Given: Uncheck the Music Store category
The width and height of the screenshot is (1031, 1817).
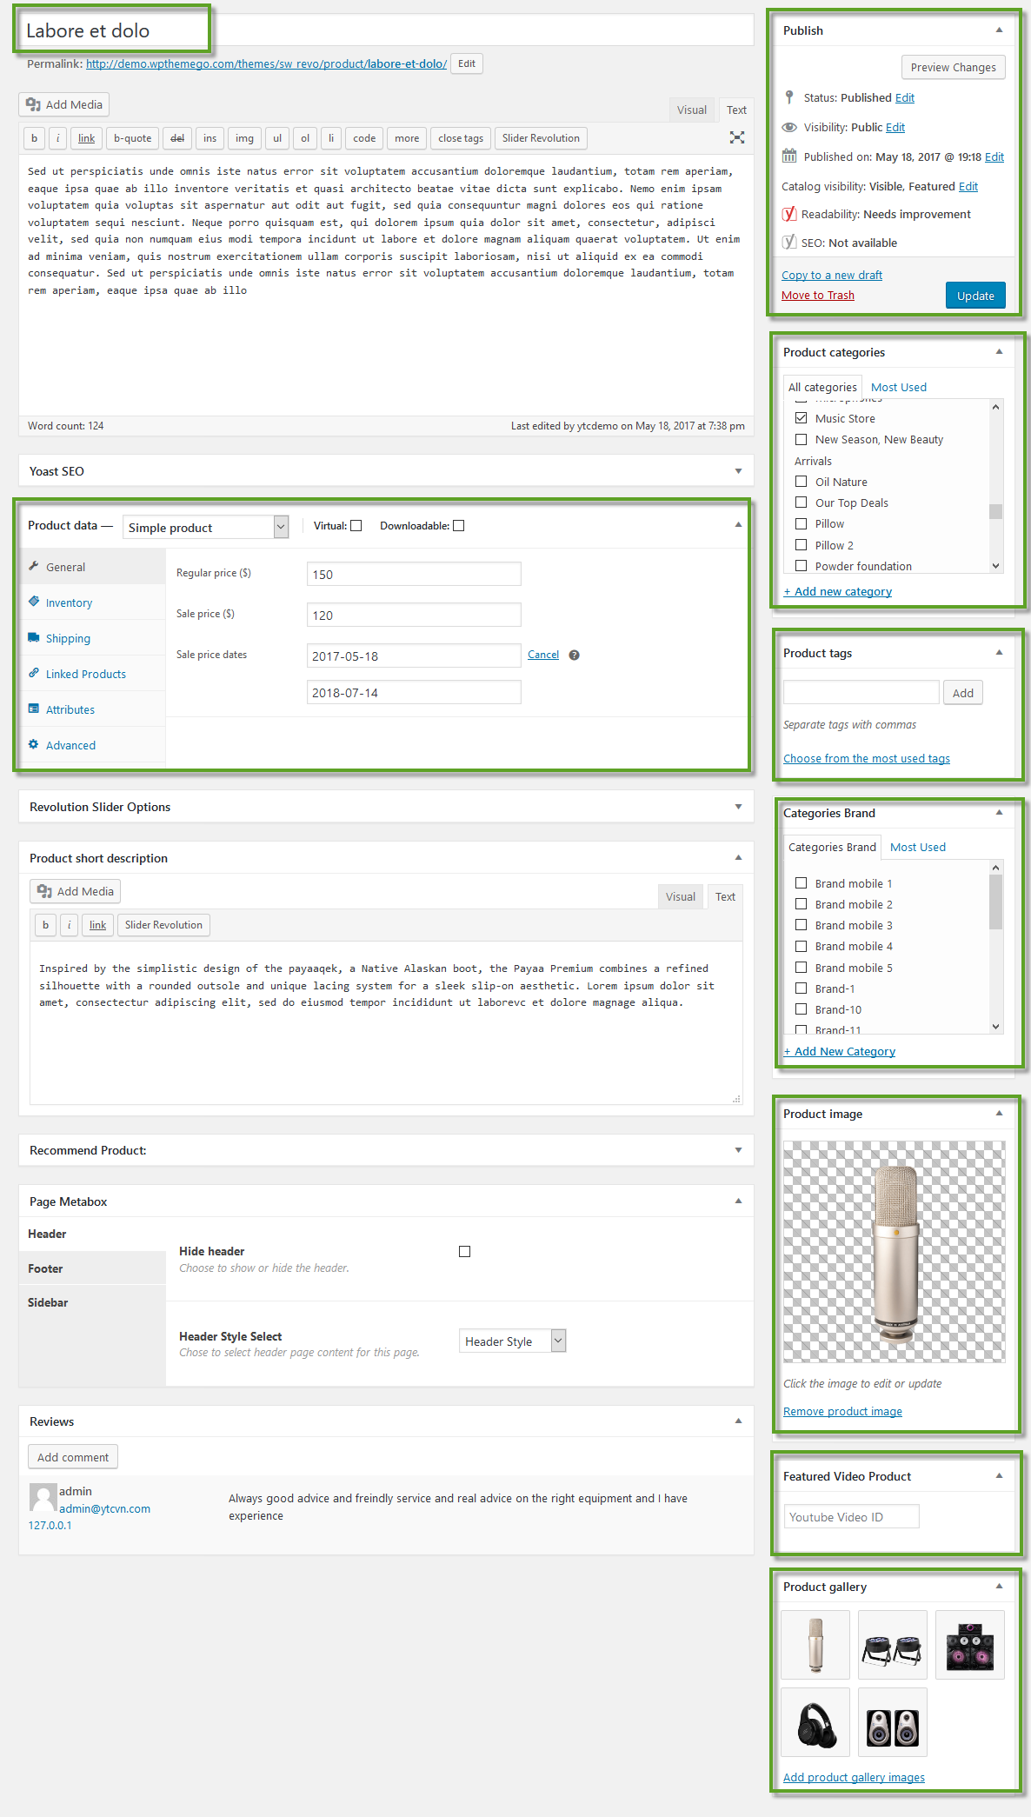Looking at the screenshot, I should pos(801,418).
